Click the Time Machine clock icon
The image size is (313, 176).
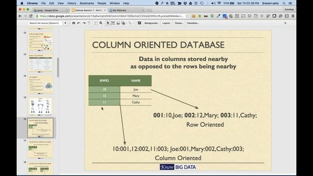click(x=202, y=3)
